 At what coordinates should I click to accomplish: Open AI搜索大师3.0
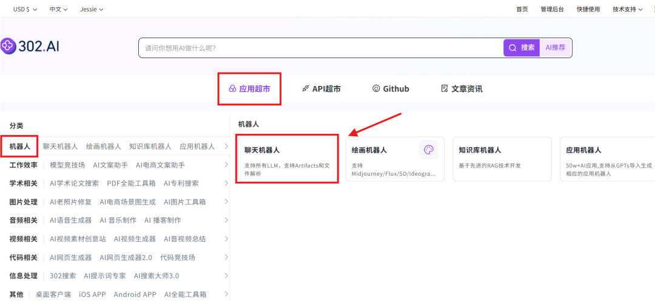tap(156, 276)
